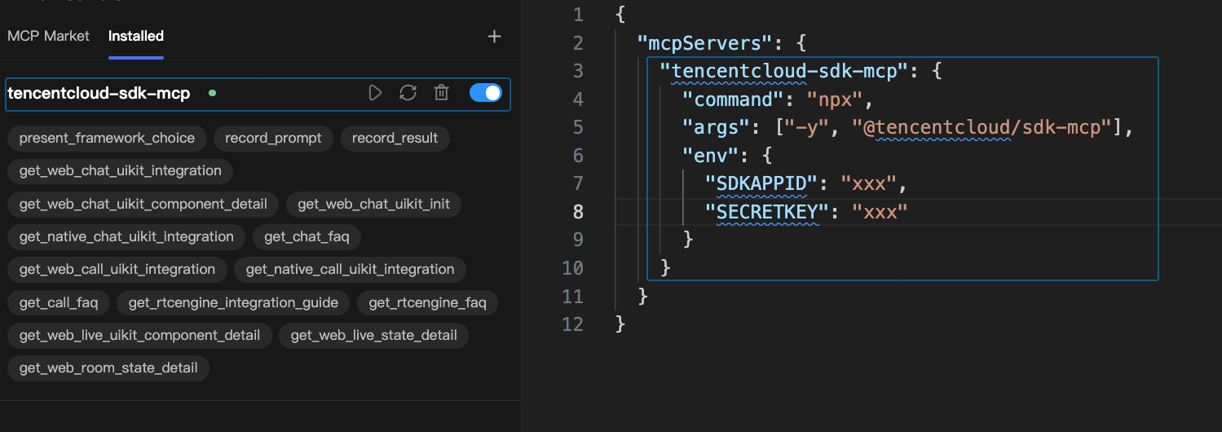This screenshot has height=432, width=1222.
Task: Refresh the tencentcloud-sdk-mcp server
Action: (408, 93)
